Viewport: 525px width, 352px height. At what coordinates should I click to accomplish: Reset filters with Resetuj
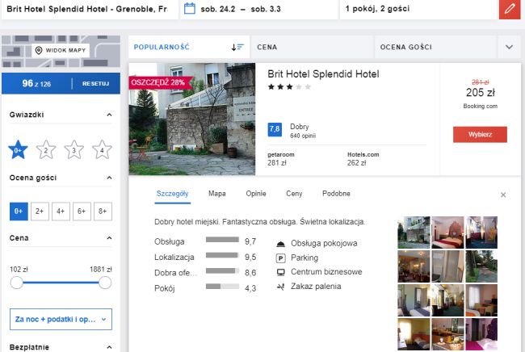pos(94,83)
